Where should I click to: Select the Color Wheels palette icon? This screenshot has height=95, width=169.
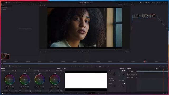point(10,66)
